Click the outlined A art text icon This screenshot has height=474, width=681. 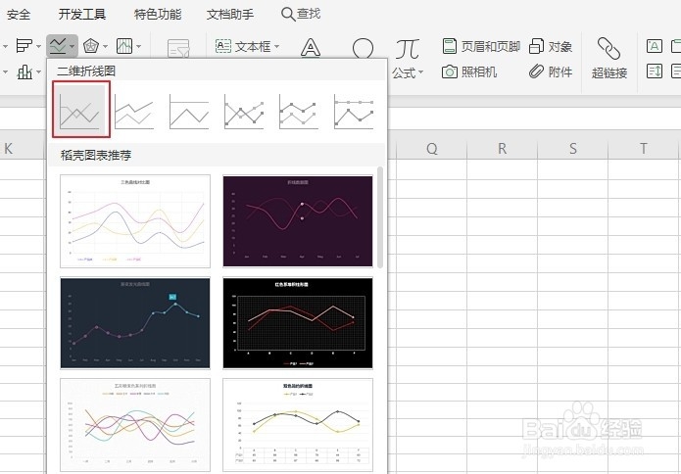311,48
